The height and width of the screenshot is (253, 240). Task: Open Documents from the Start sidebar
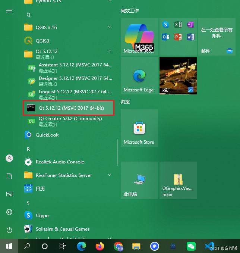tap(9, 176)
